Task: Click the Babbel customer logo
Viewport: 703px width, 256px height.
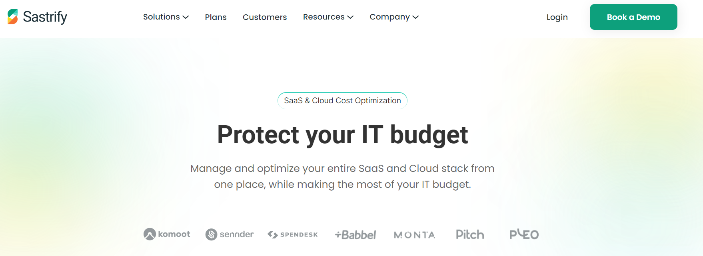Action: 355,234
